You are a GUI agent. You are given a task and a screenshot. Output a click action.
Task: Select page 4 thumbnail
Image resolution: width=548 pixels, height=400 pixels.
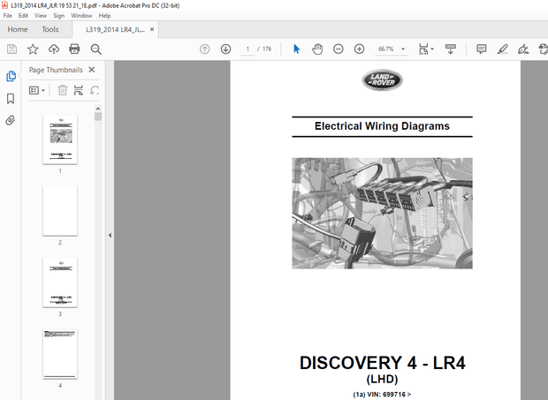coord(60,354)
